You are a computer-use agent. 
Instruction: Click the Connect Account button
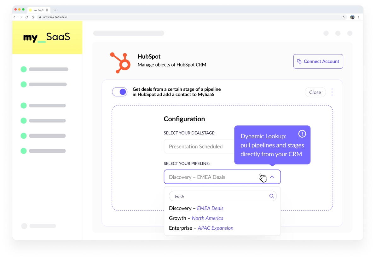click(x=318, y=61)
